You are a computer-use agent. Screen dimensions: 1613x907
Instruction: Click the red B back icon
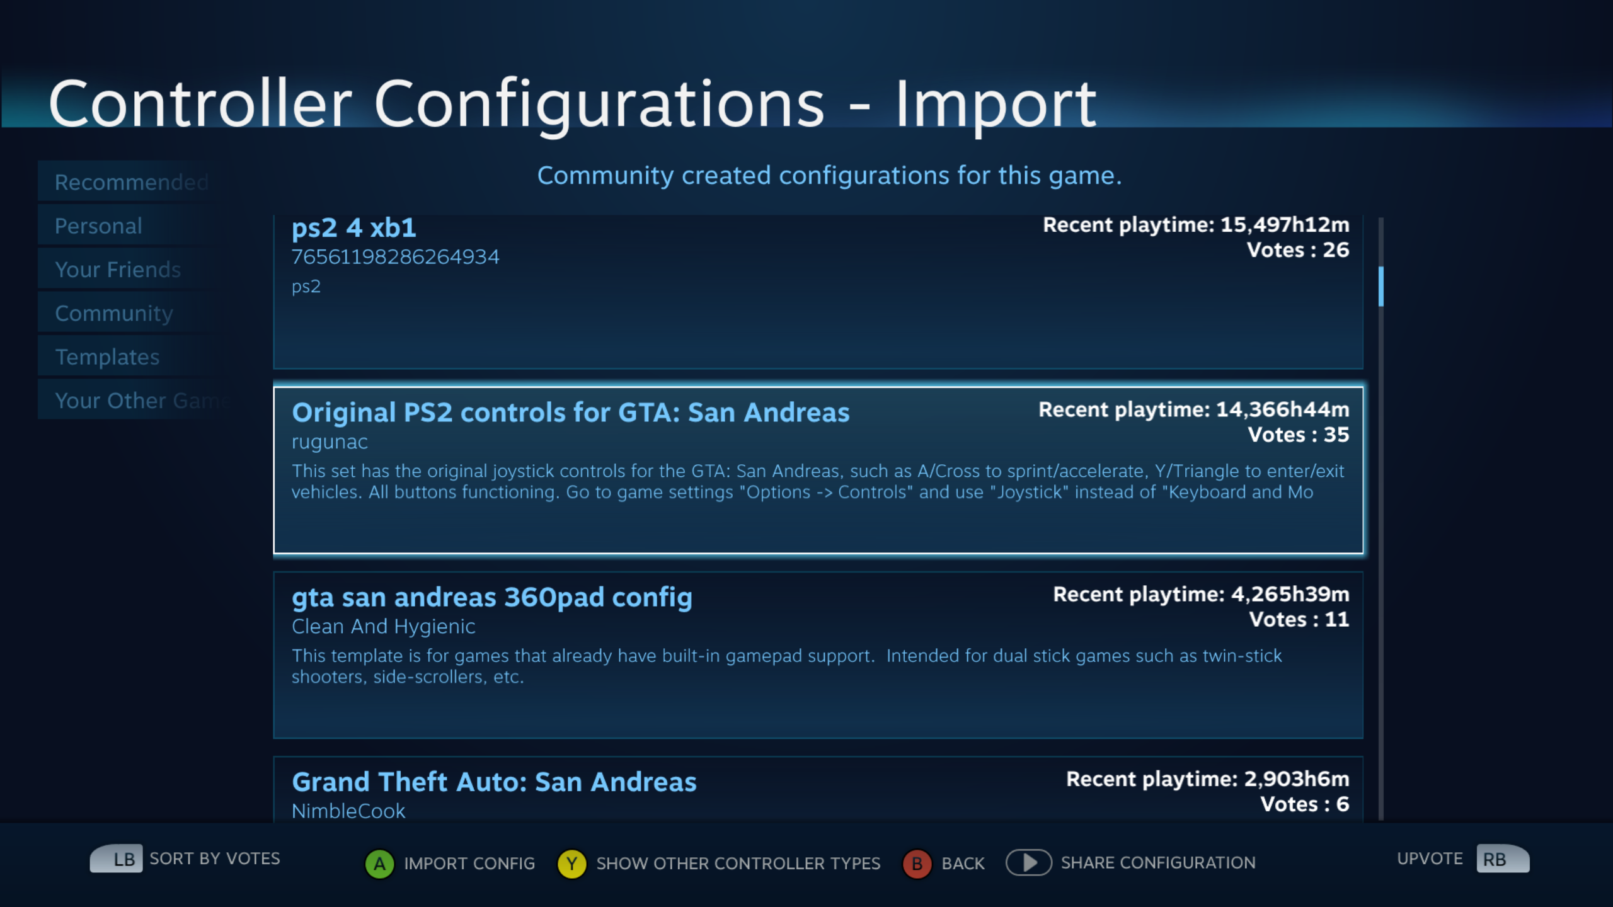pos(917,863)
